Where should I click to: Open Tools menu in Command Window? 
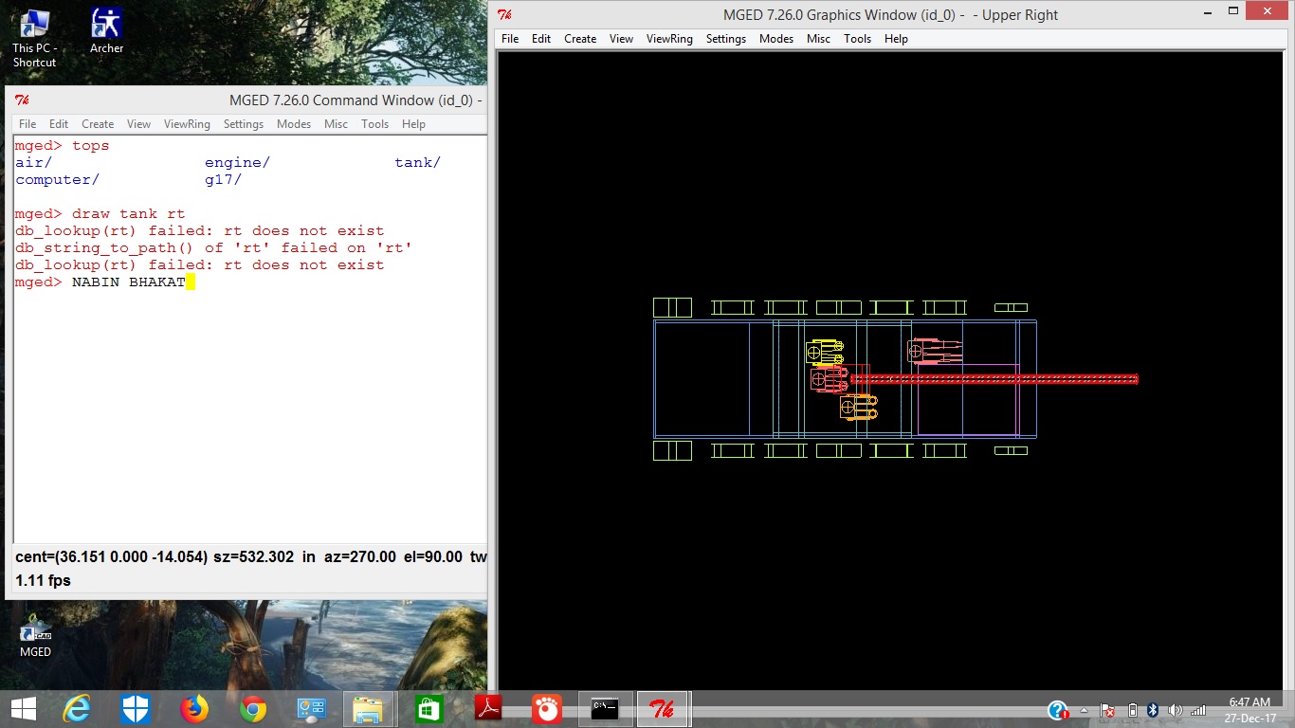tap(374, 124)
